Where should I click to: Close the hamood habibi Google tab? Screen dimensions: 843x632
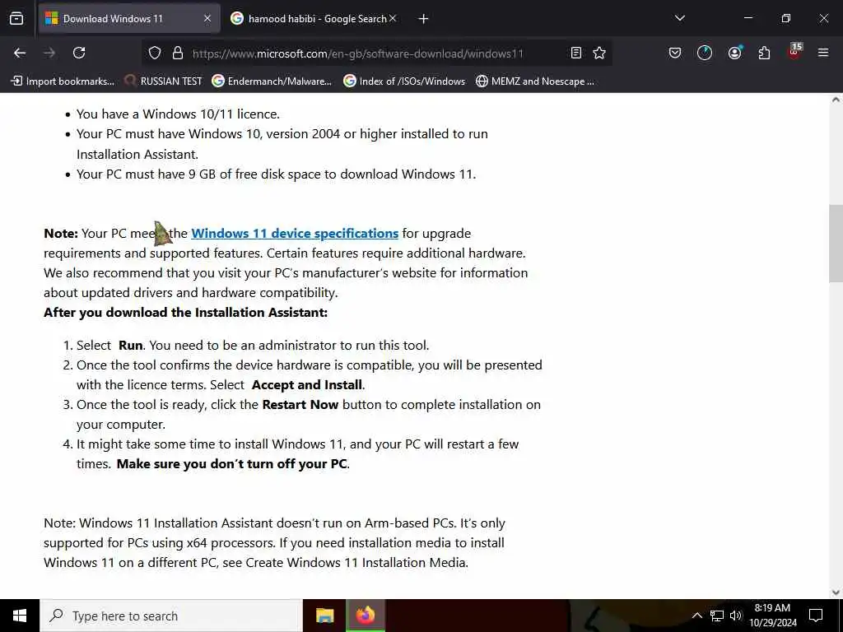click(x=393, y=18)
